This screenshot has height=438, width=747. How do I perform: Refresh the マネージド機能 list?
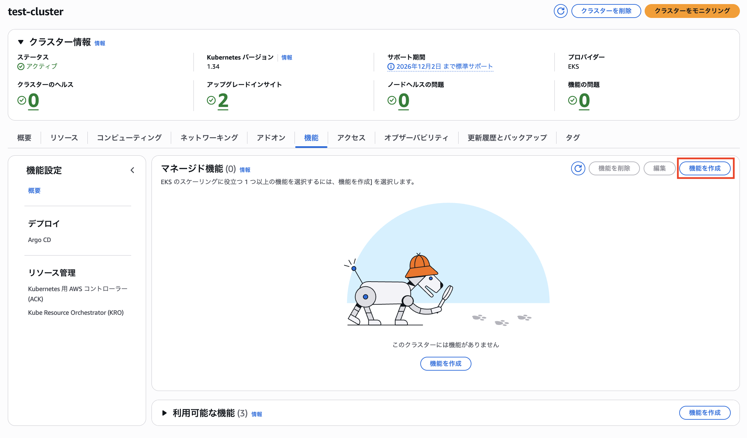tap(578, 168)
